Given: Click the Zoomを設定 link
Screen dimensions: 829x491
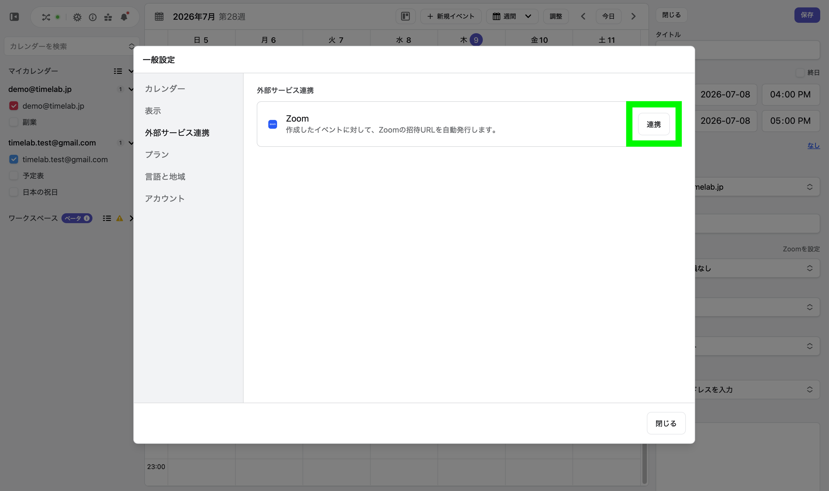Looking at the screenshot, I should pos(801,249).
